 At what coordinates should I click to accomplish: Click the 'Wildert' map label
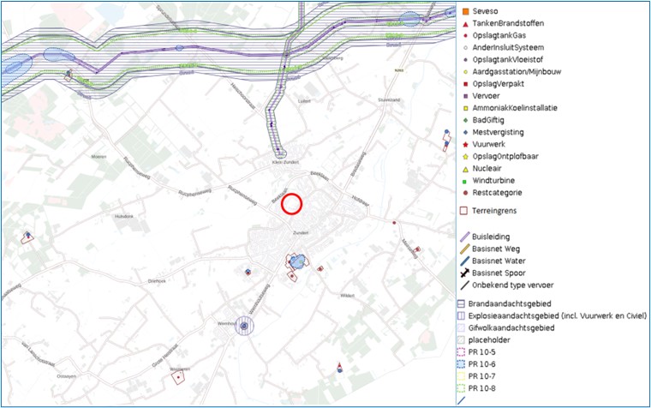(x=347, y=296)
